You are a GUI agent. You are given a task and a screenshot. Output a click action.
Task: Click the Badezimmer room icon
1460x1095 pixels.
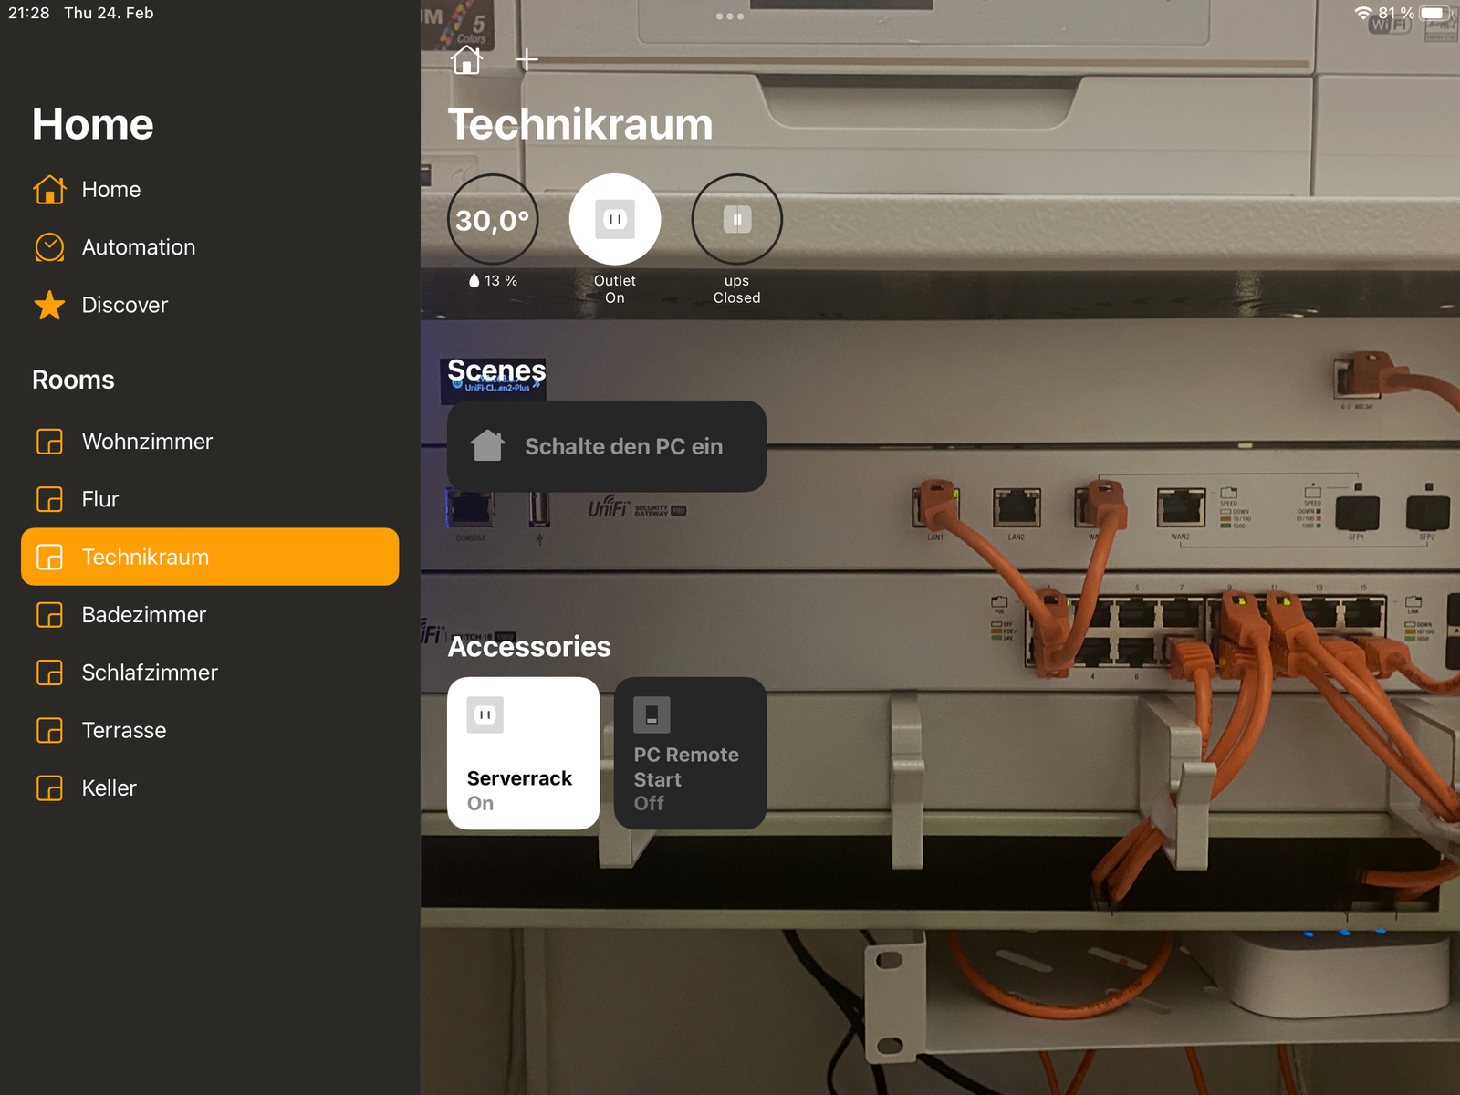coord(49,615)
